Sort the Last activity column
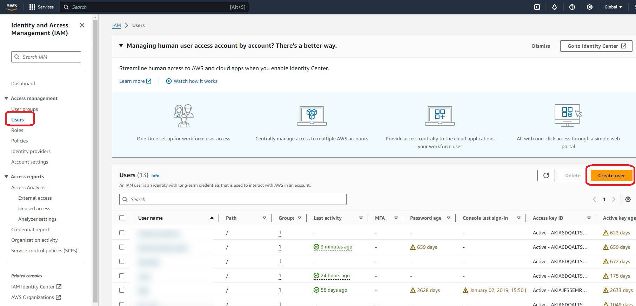636x306 pixels. [x=361, y=218]
